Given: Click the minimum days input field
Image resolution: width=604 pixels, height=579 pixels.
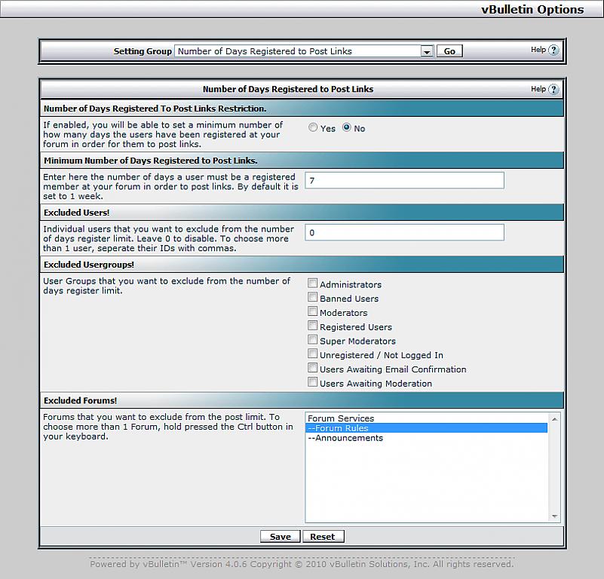Looking at the screenshot, I should coord(404,180).
